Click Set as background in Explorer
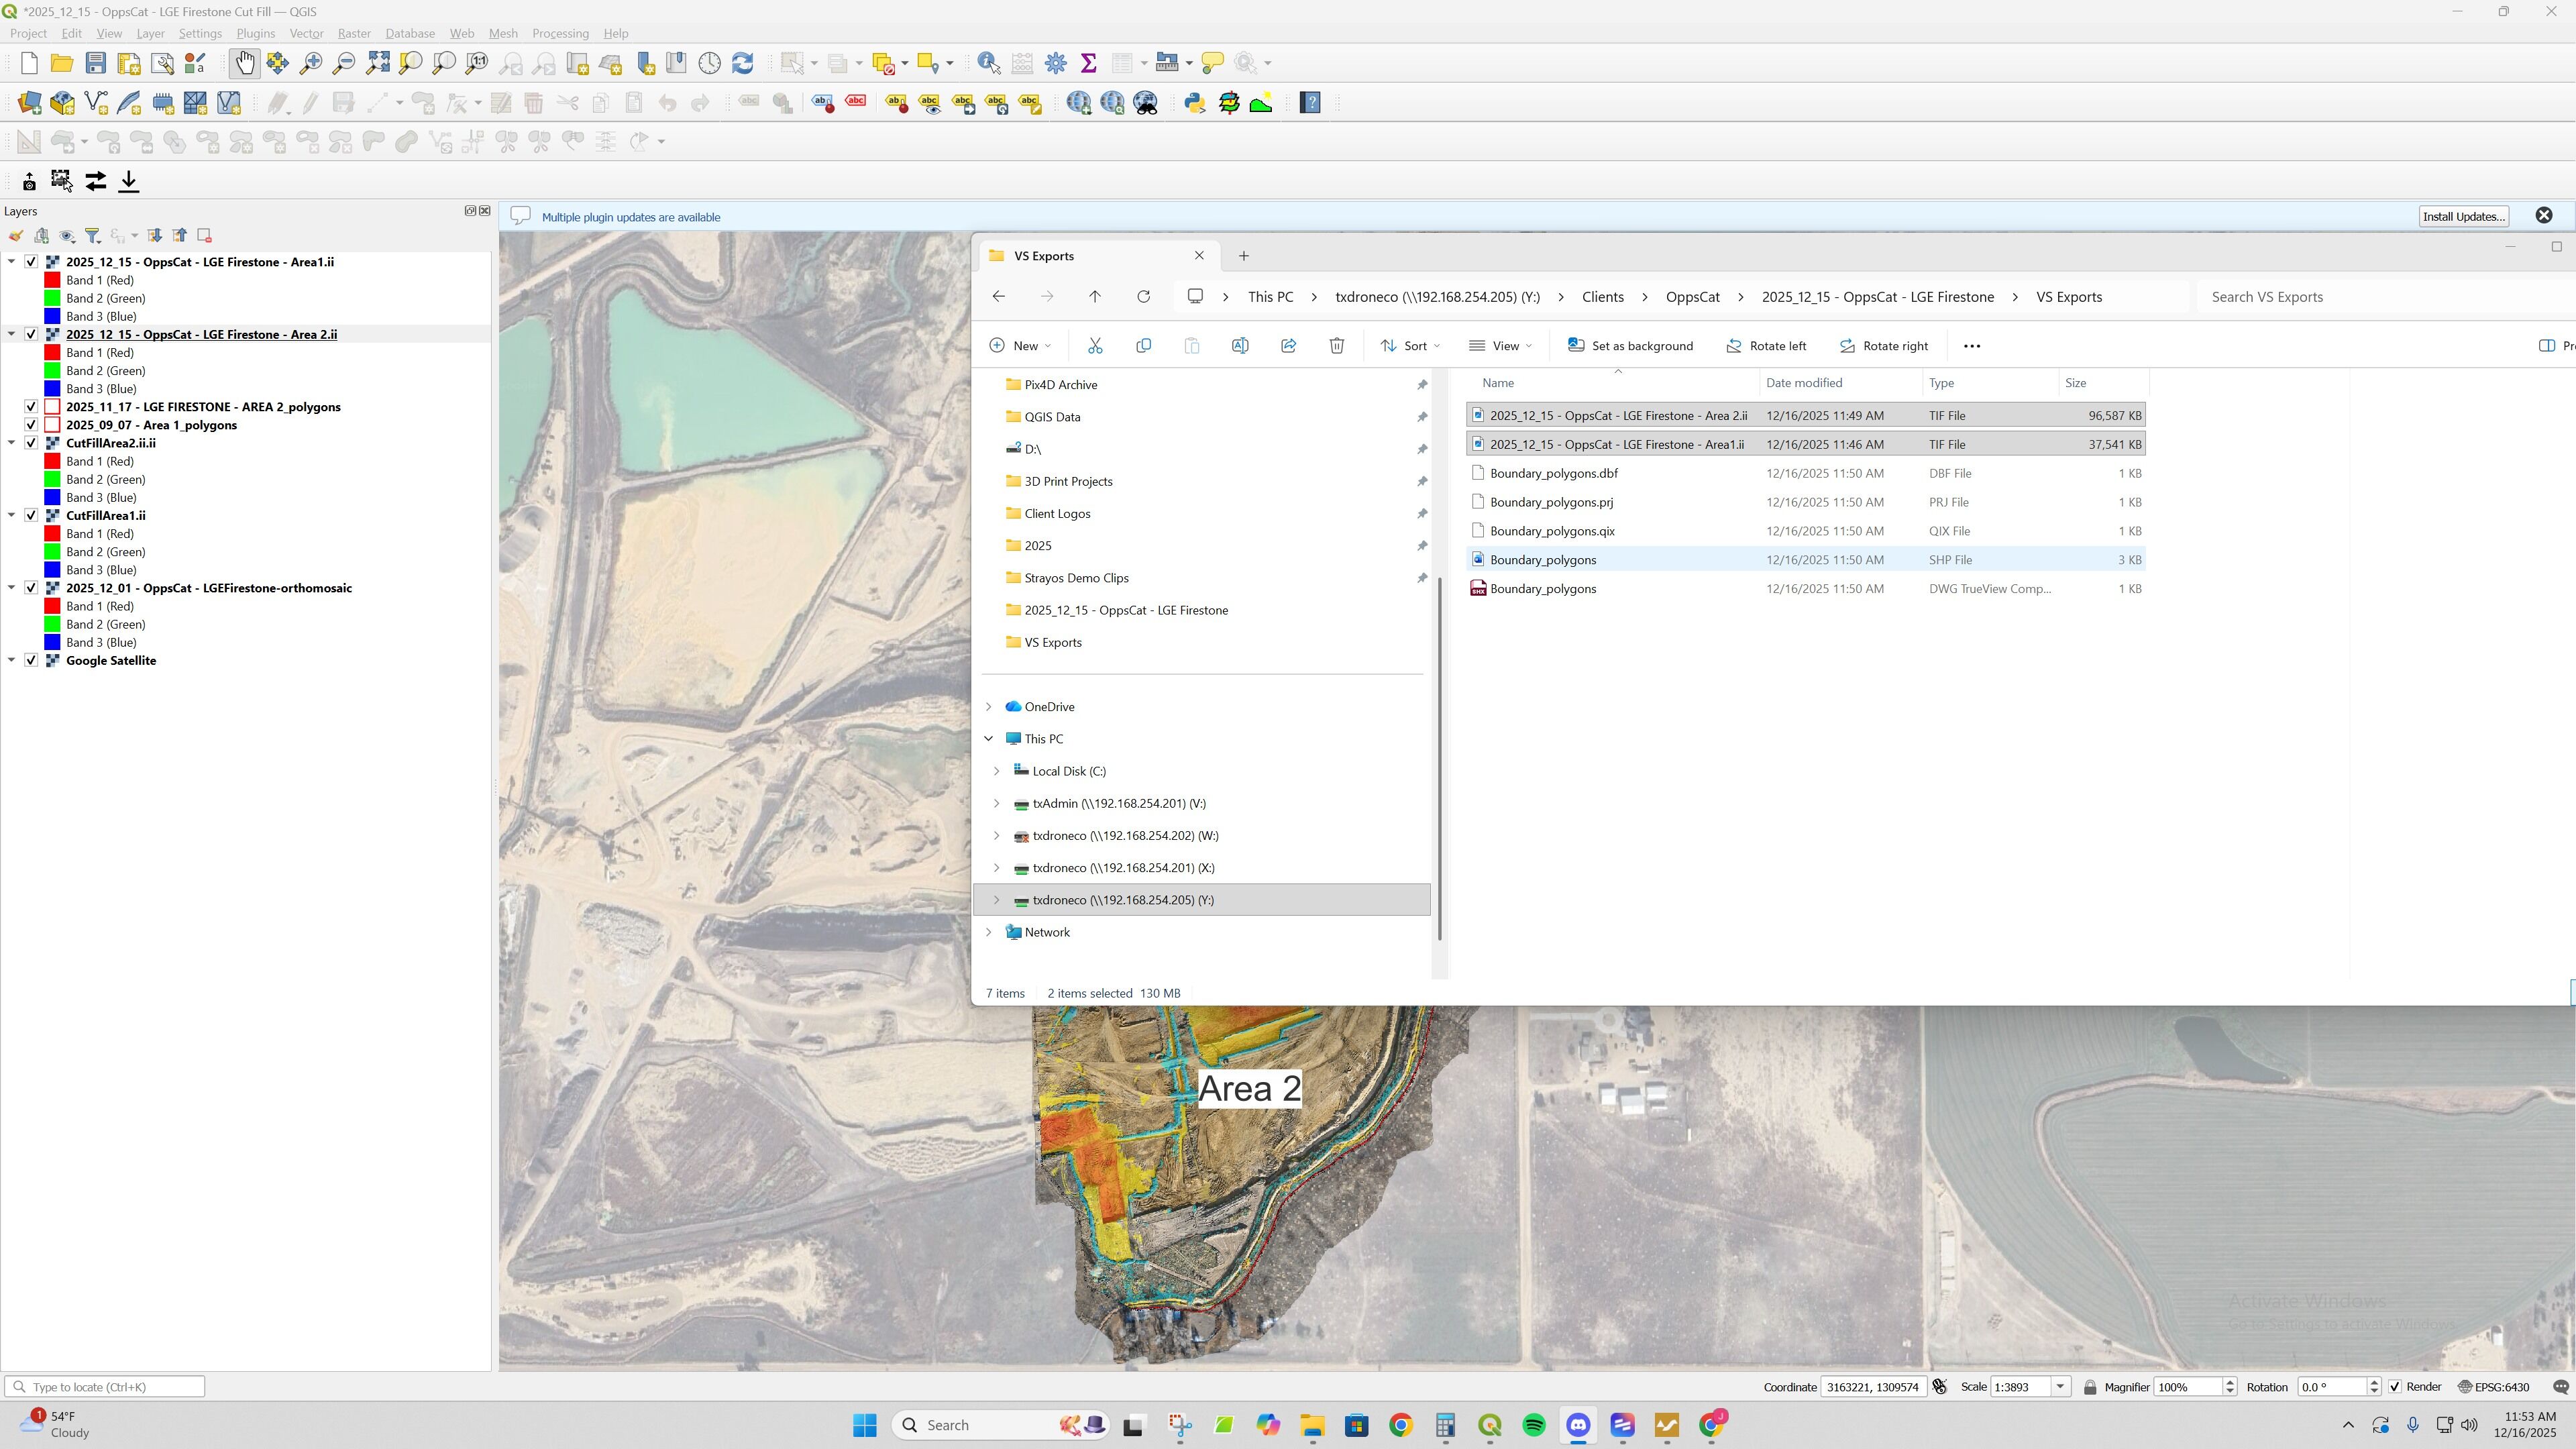 tap(1630, 346)
